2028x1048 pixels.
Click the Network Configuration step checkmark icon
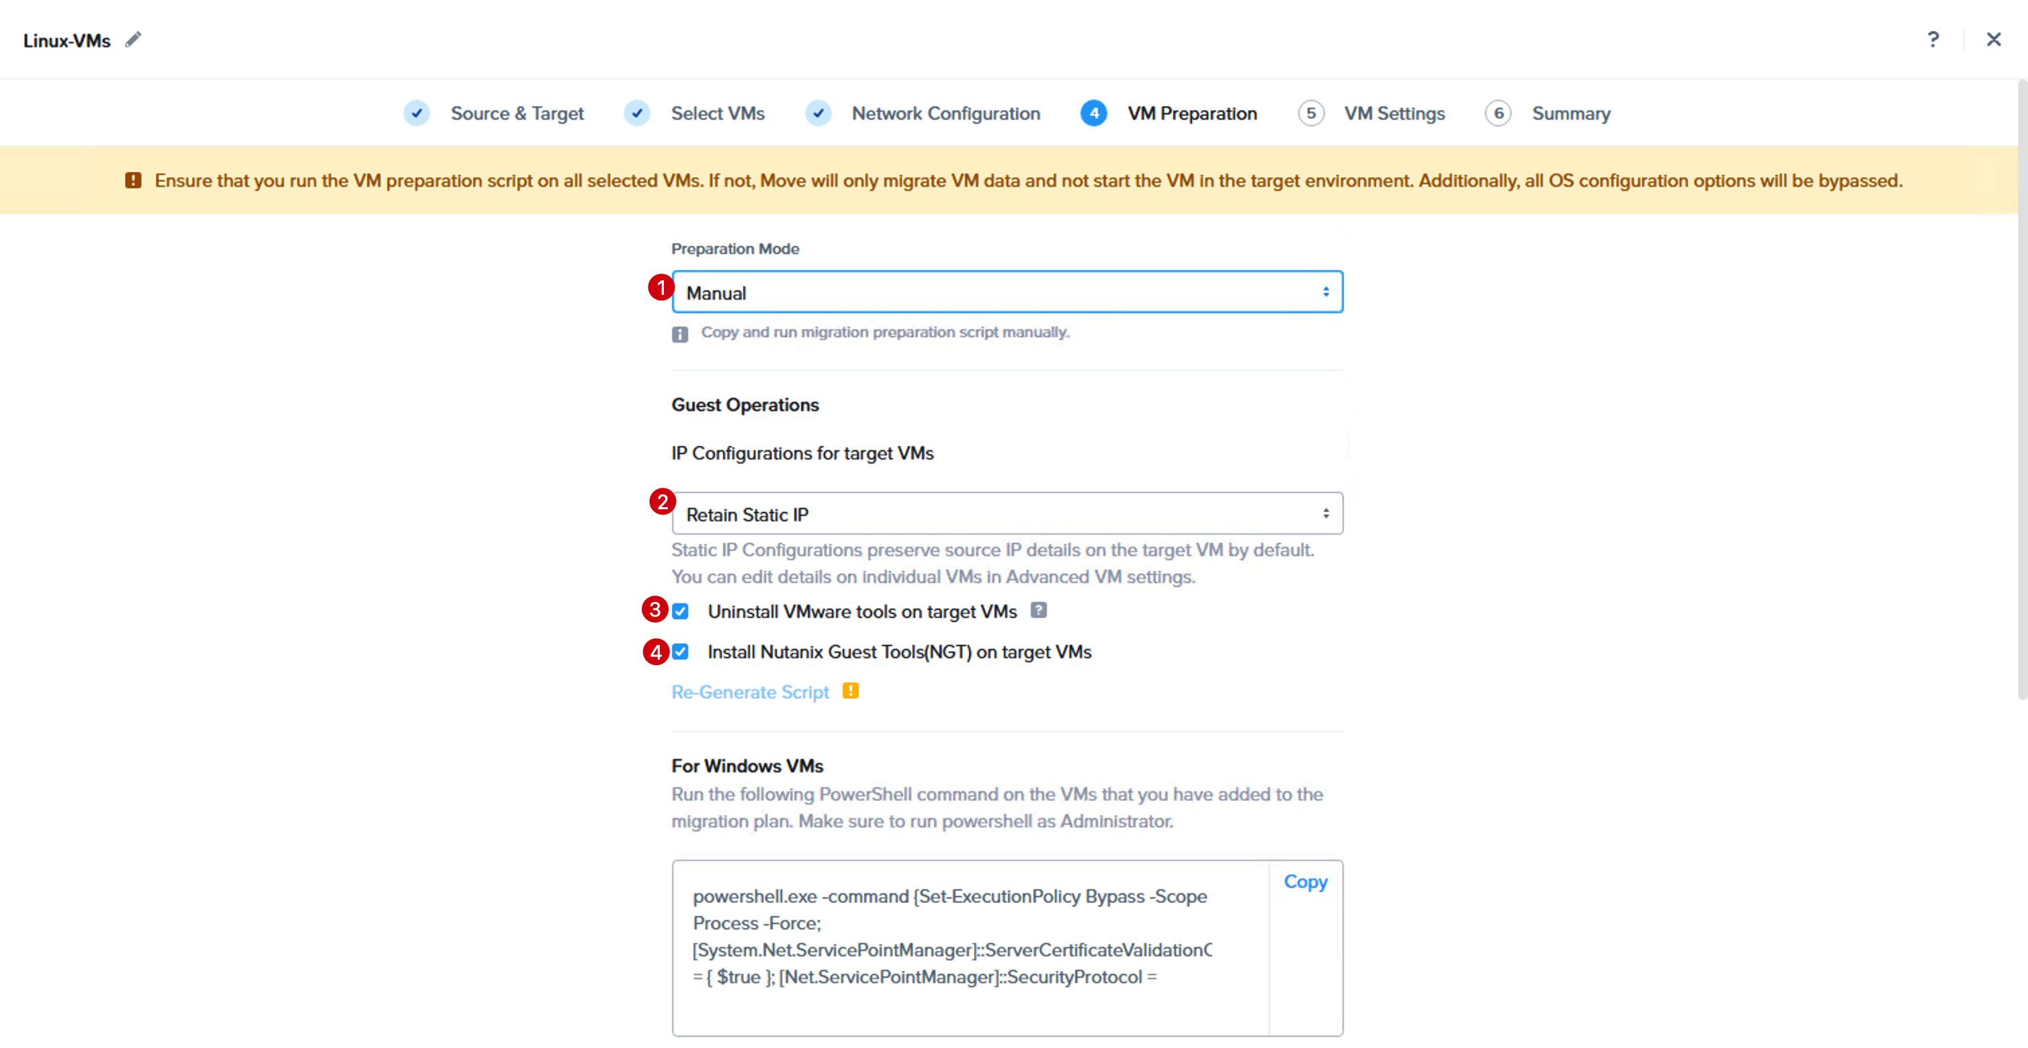[818, 114]
